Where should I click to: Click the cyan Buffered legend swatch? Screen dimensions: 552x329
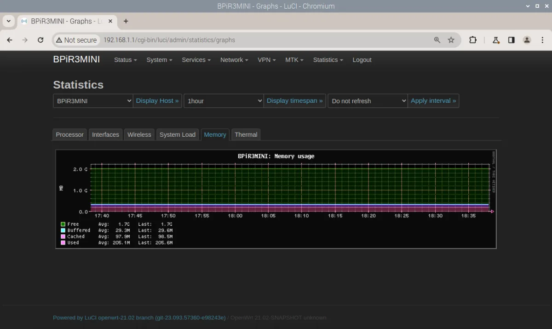(x=63, y=230)
